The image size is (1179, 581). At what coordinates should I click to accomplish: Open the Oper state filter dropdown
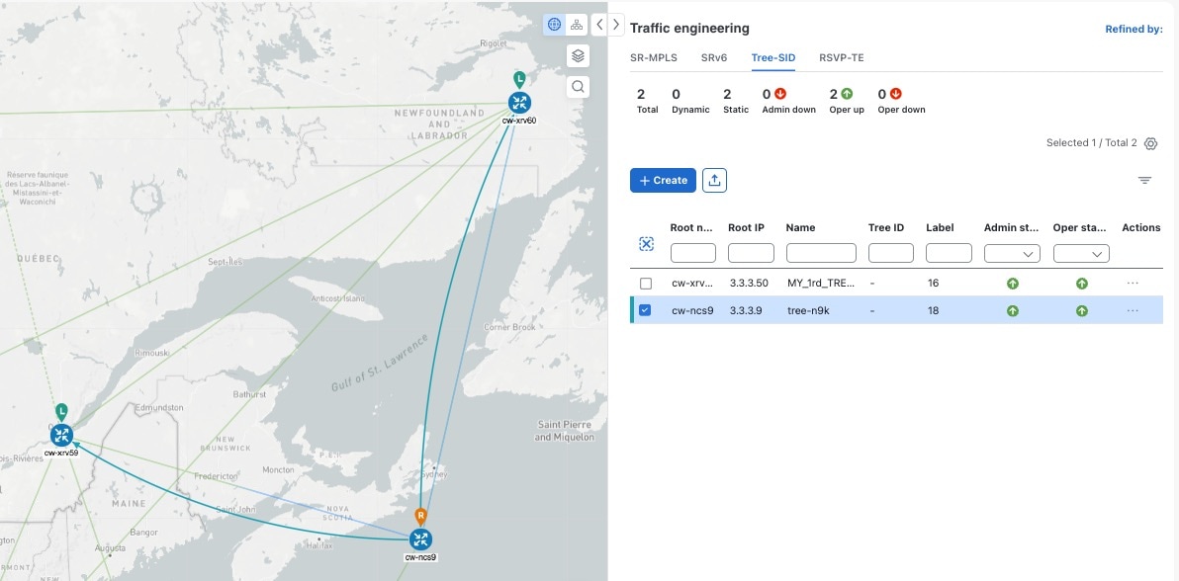[x=1081, y=254]
